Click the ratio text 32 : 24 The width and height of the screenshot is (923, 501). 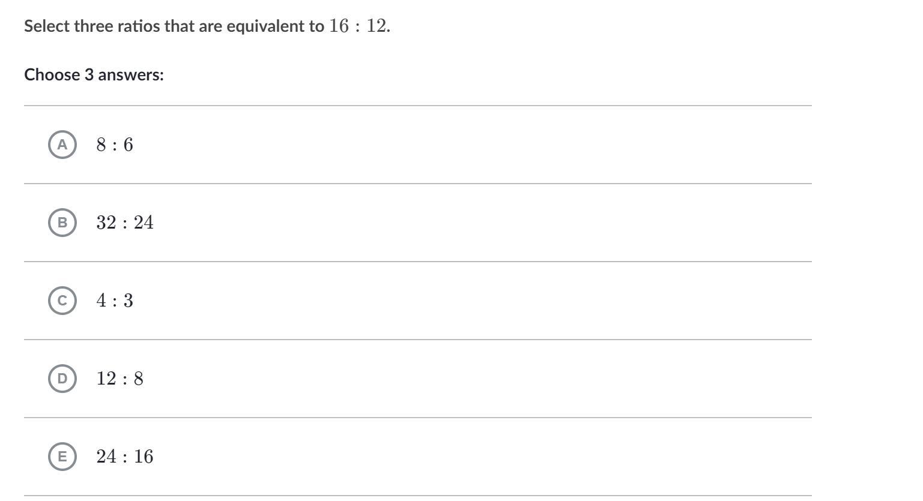tap(125, 223)
